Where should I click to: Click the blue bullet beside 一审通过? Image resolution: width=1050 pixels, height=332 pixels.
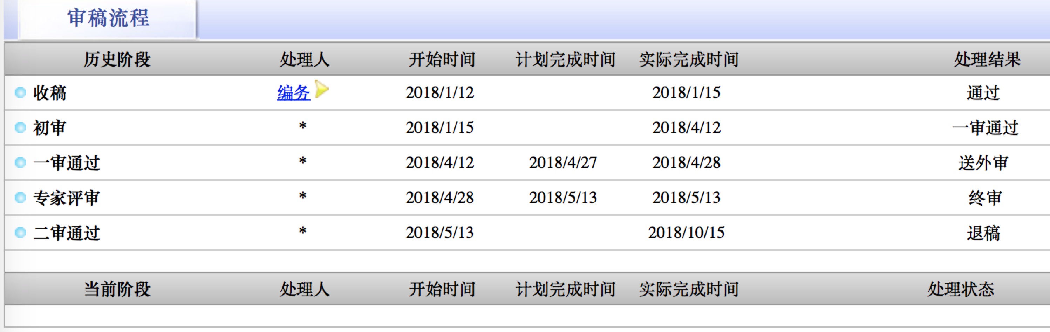pyautogui.click(x=20, y=163)
